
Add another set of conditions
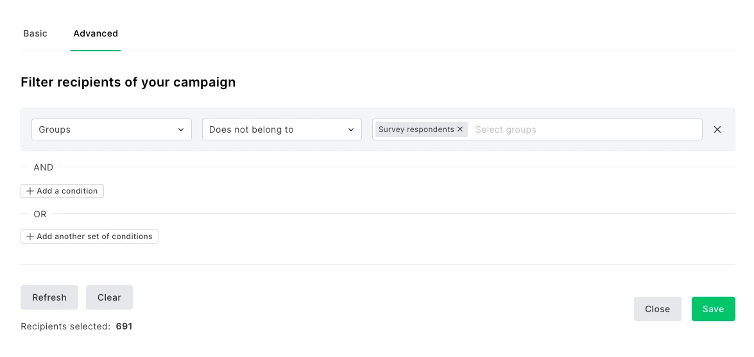click(x=94, y=237)
